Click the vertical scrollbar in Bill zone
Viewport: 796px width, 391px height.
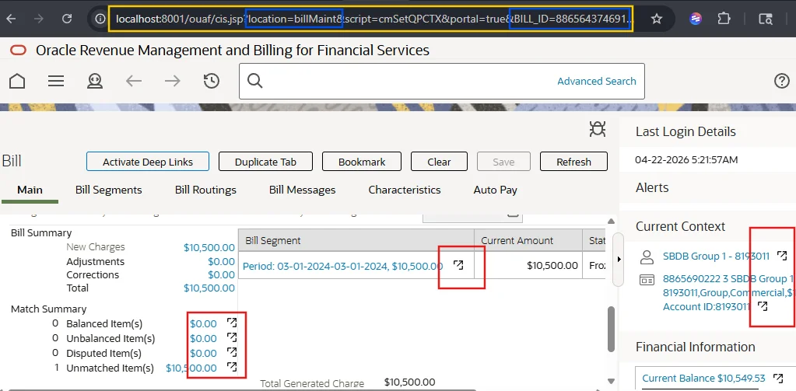pyautogui.click(x=611, y=326)
